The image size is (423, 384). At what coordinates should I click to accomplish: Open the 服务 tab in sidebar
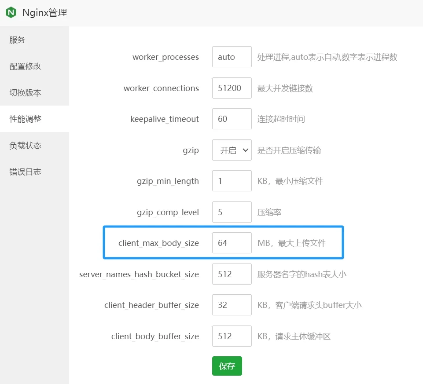coord(18,40)
